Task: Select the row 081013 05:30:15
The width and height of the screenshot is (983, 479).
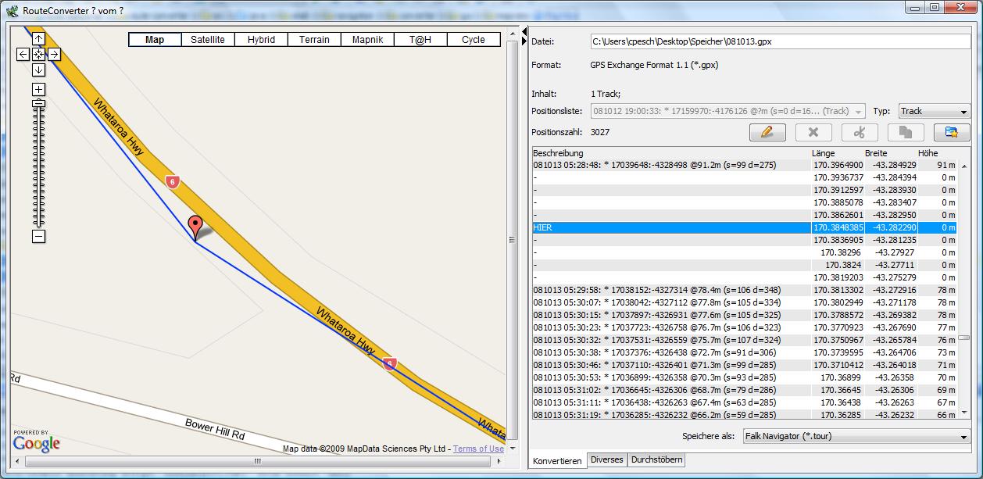Action: (745, 315)
